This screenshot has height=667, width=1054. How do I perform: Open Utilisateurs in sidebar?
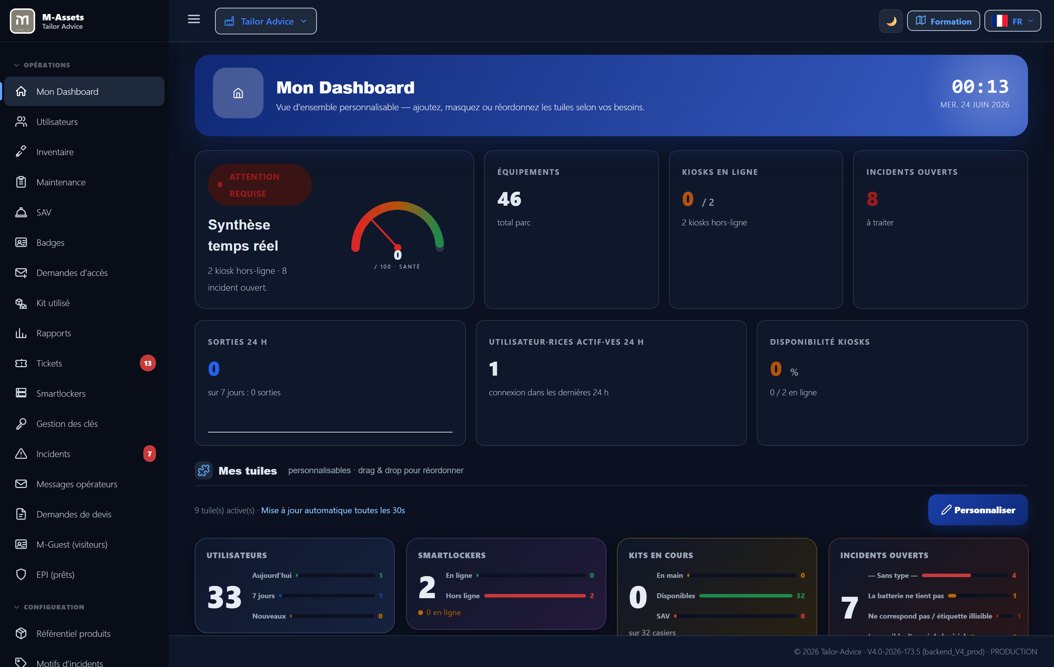pyautogui.click(x=84, y=121)
